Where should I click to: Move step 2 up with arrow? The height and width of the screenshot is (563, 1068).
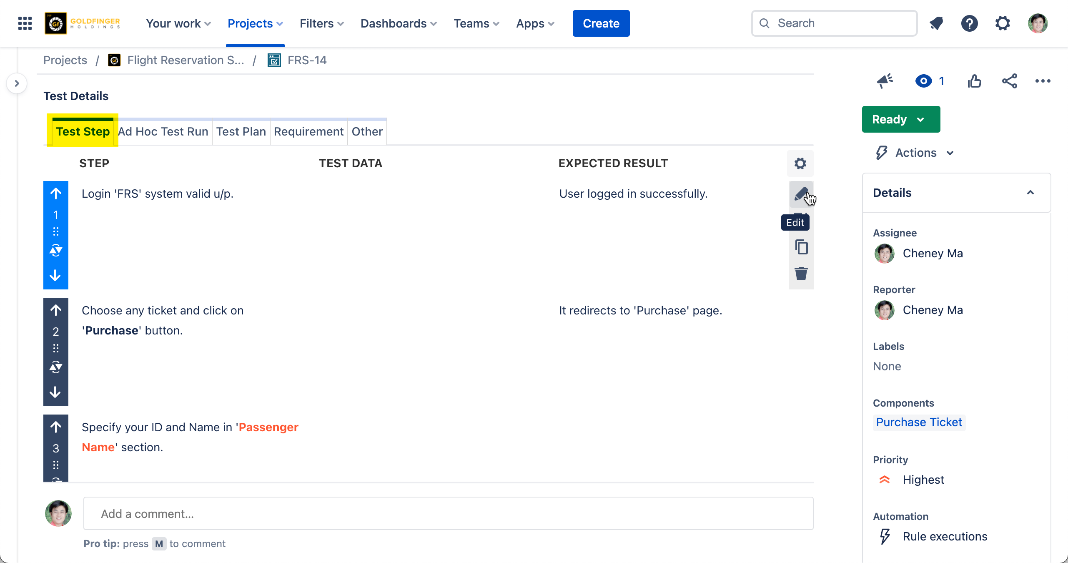click(56, 310)
